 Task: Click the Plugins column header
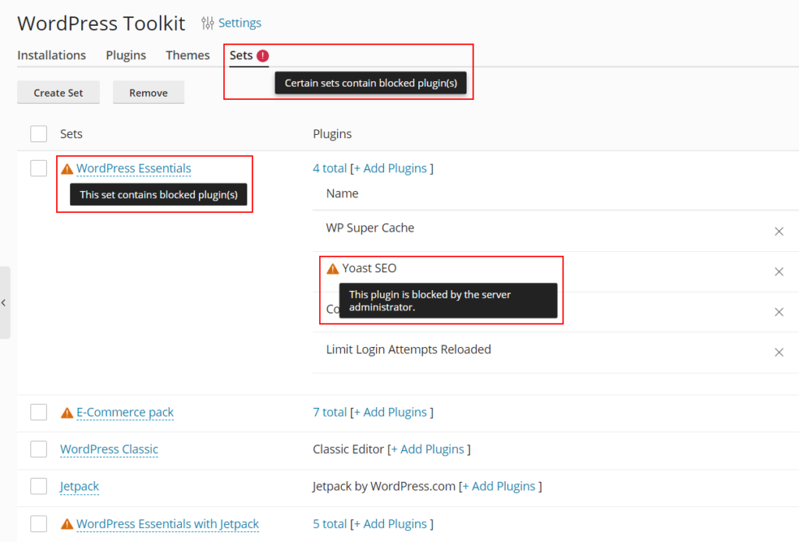(x=332, y=133)
